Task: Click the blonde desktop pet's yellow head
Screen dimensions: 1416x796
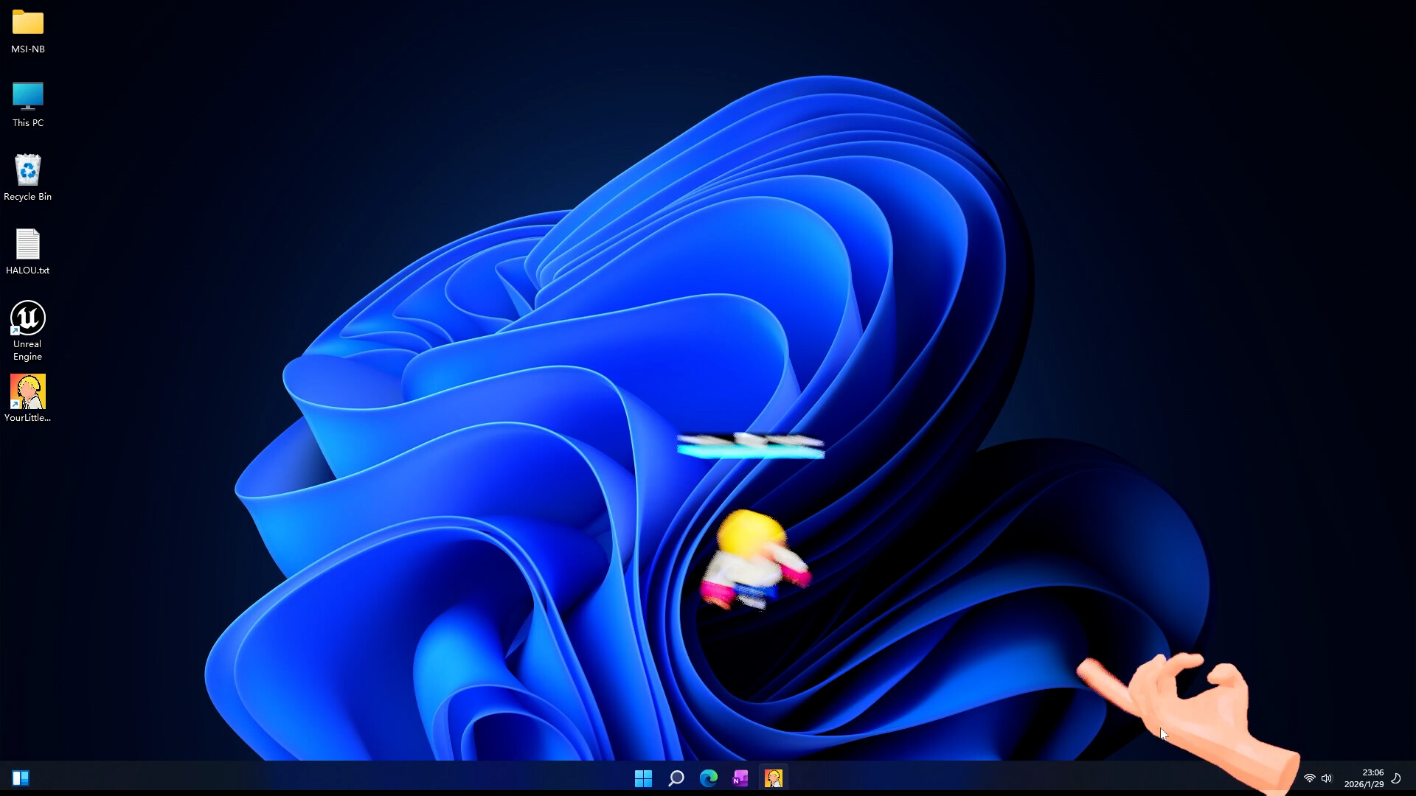Action: [749, 532]
